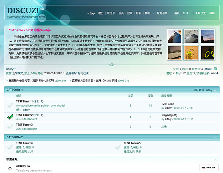
Task: Collapse the CATEGORY-1 section
Action: coord(216,90)
